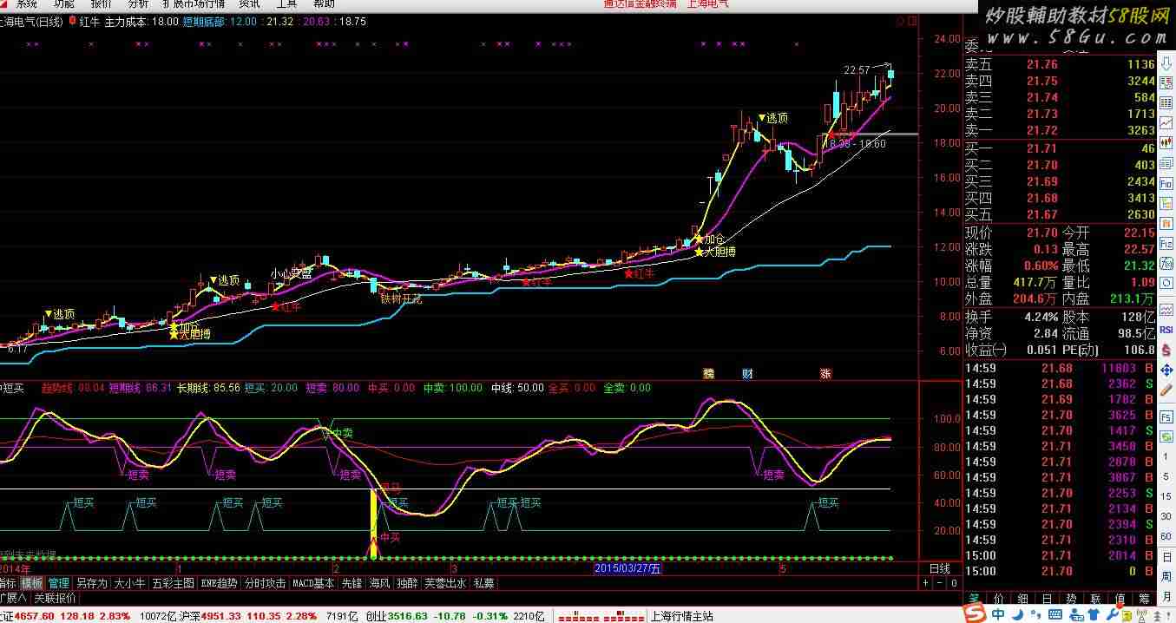This screenshot has width=1176, height=623.
Task: Apply the MACD基本 template
Action: click(x=313, y=583)
